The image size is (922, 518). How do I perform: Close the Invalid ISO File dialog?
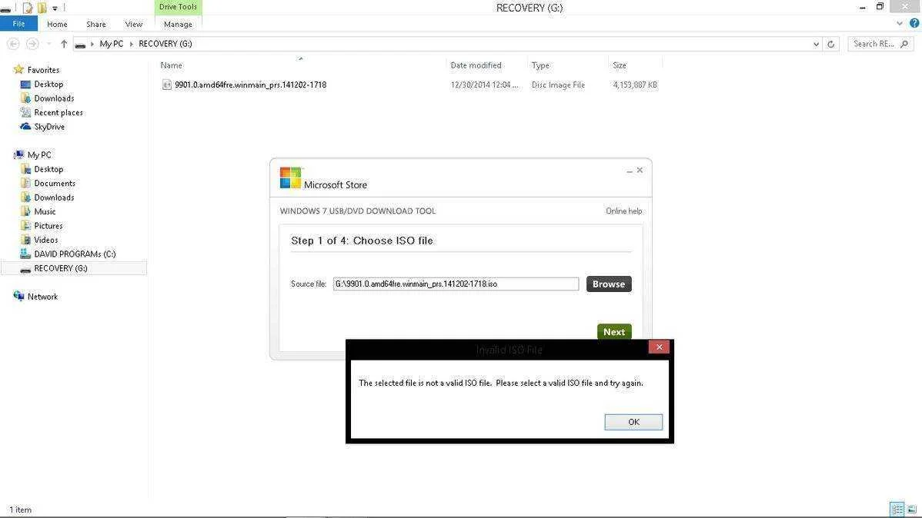point(659,347)
